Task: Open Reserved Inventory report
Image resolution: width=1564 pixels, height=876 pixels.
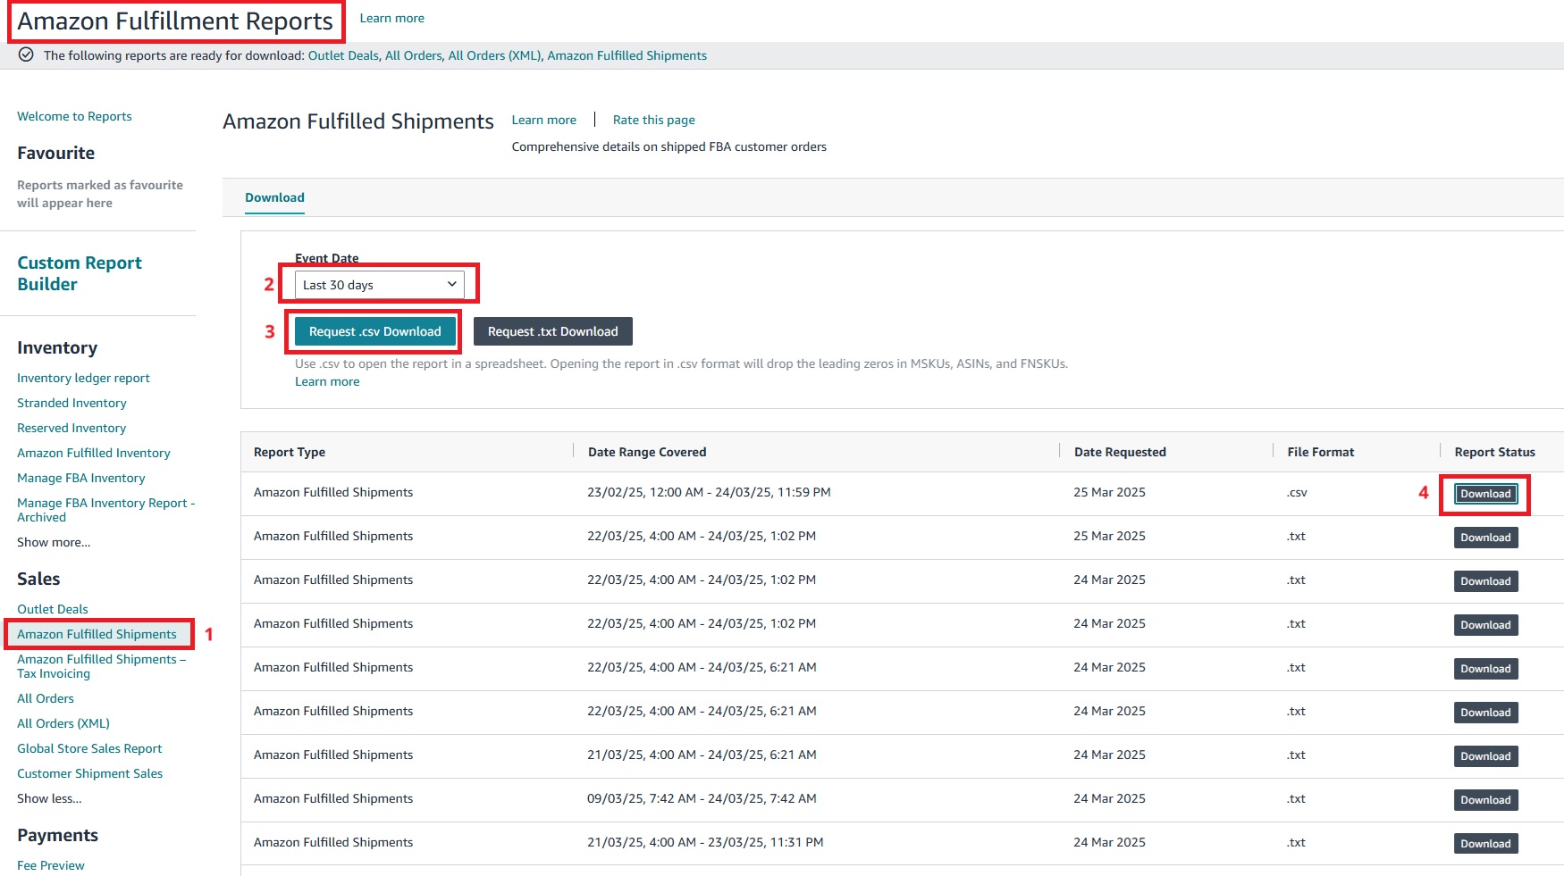Action: (71, 428)
